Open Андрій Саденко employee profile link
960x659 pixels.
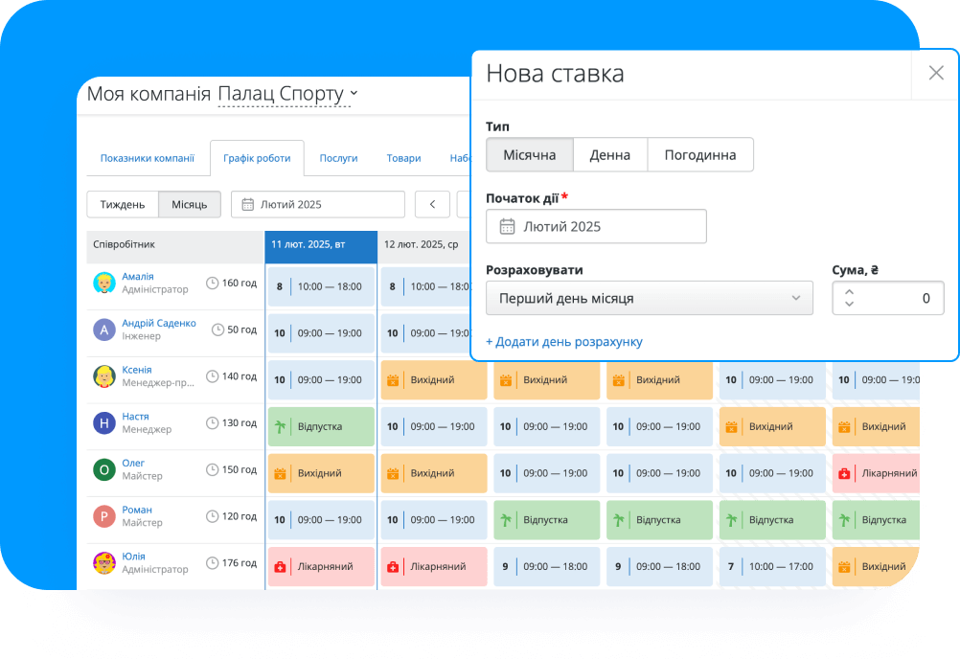[159, 324]
